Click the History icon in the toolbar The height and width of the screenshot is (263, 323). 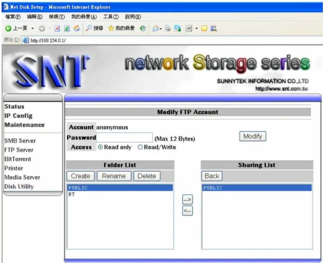pos(143,28)
